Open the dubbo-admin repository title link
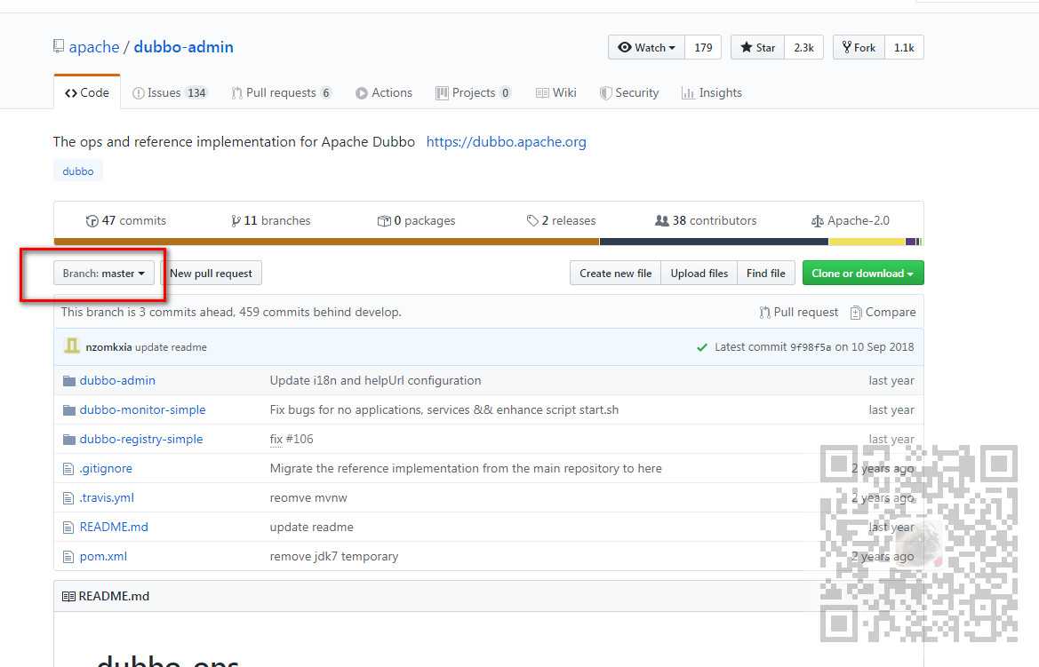This screenshot has width=1039, height=667. point(184,47)
